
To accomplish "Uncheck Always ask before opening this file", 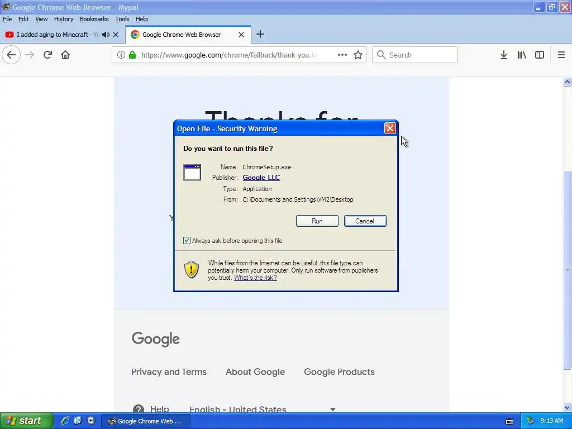I will coord(187,240).
